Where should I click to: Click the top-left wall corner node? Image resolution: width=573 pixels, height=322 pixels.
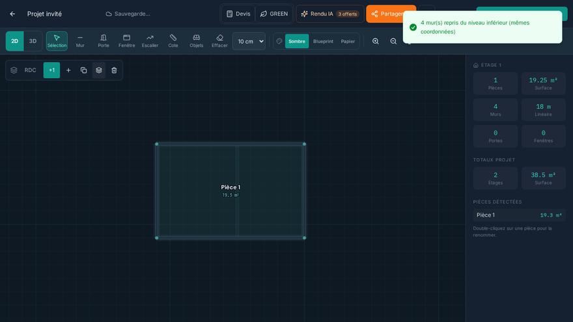[x=157, y=144]
